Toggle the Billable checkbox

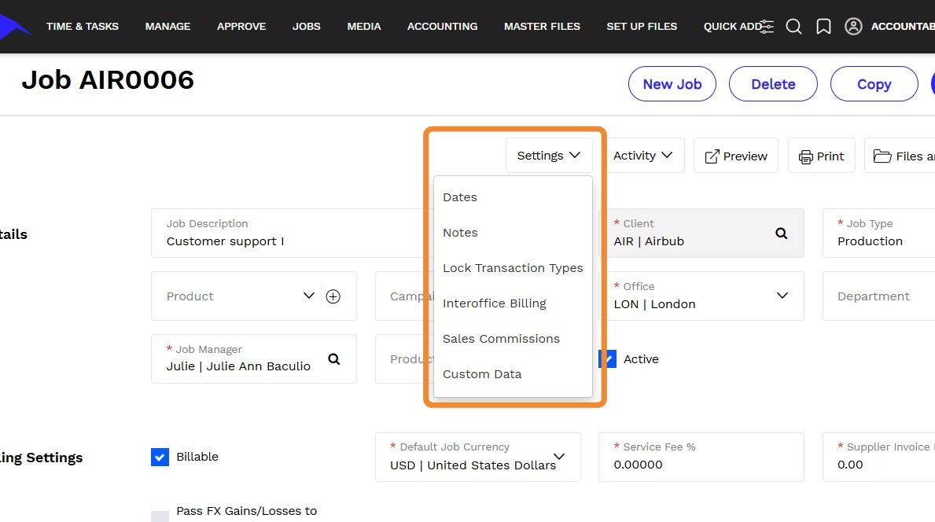[x=160, y=457]
